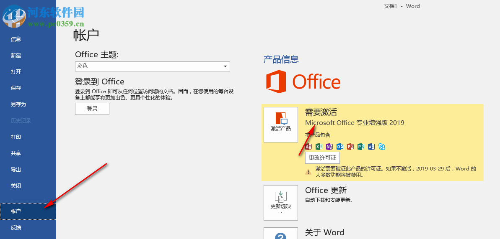Open the 共享 page
Screen dimensions: 500x239
pyautogui.click(x=16, y=153)
